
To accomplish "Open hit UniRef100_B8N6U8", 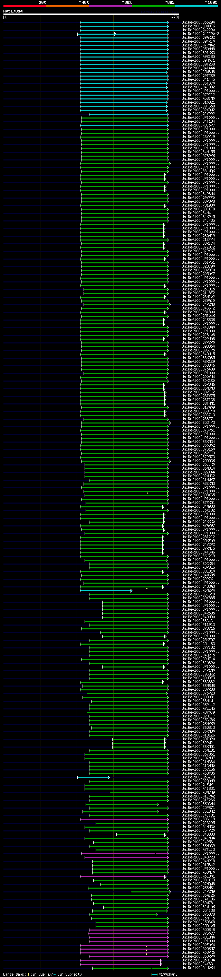I will pyautogui.click(x=198, y=685).
